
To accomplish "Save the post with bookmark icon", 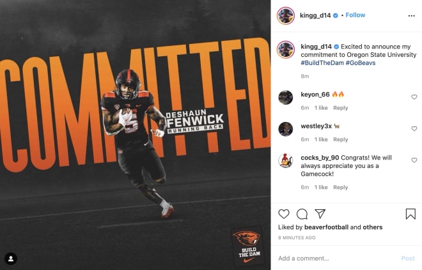I will 410,214.
